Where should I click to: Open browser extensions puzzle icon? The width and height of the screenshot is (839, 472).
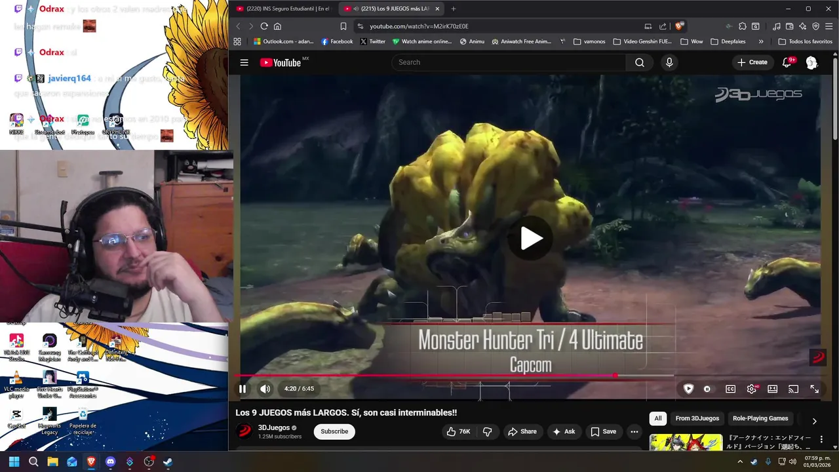coord(742,26)
